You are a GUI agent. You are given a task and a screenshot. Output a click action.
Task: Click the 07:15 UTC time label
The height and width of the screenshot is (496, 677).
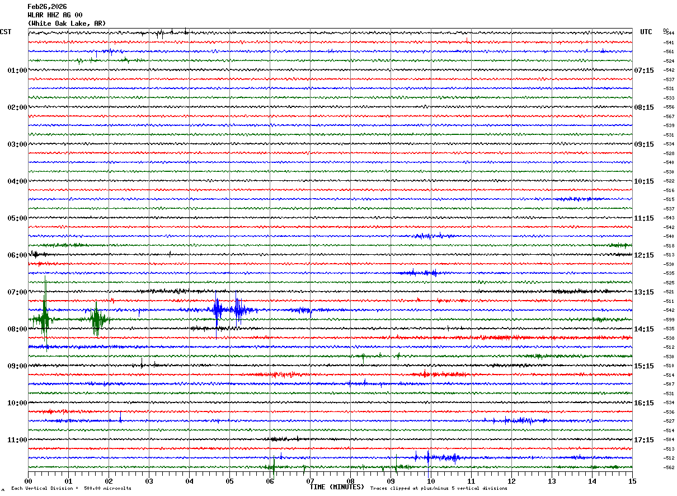point(643,71)
